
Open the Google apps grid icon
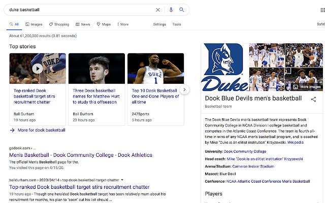pos(322,10)
